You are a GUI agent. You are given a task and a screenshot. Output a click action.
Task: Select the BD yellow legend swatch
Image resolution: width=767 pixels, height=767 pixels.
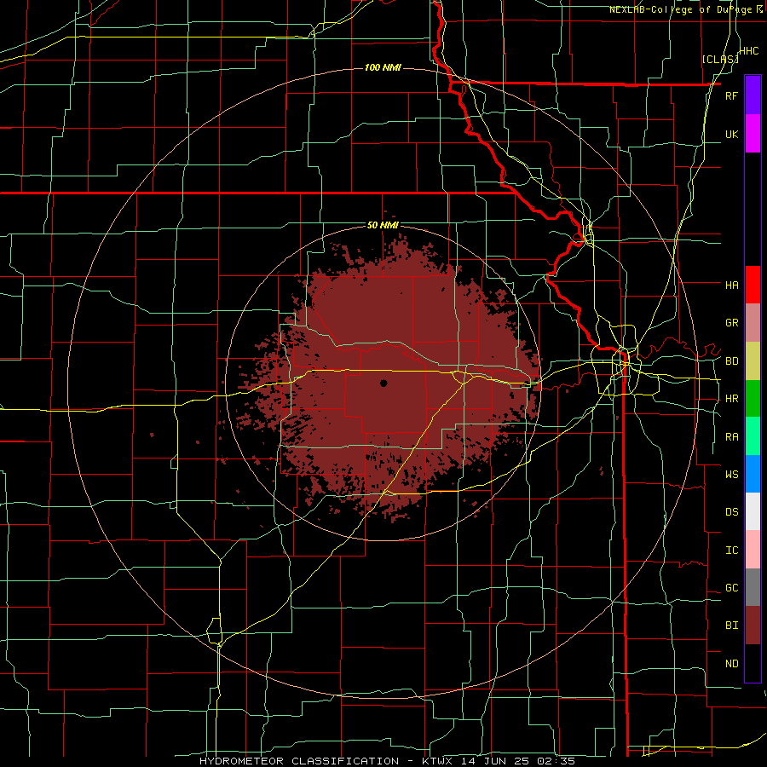point(753,361)
